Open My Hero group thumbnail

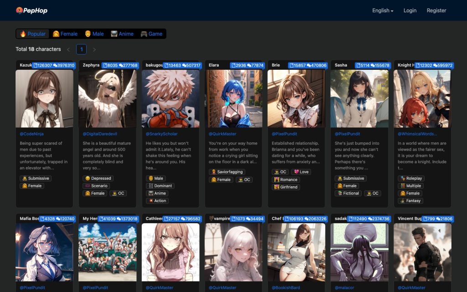108,252
